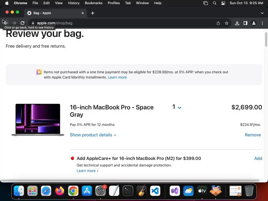Close the Bag - Apple tab
This screenshot has height=201, width=268.
click(83, 13)
